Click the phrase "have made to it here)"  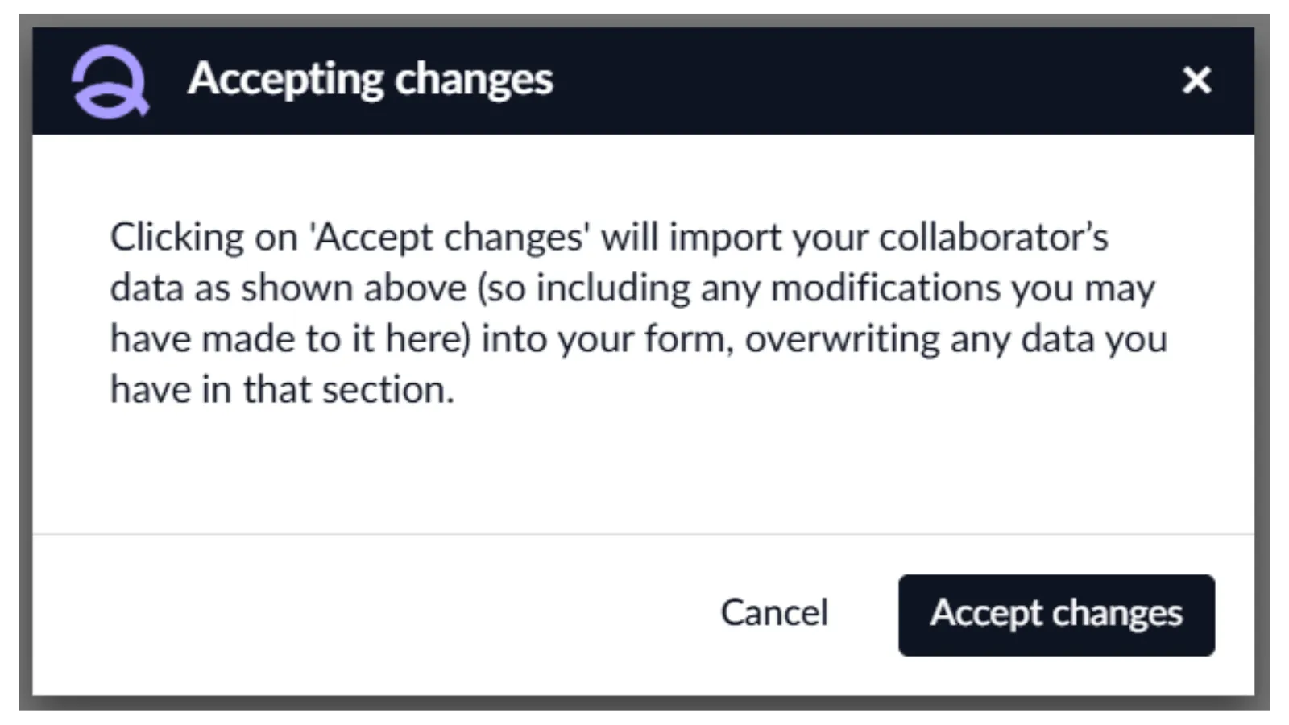click(x=290, y=339)
